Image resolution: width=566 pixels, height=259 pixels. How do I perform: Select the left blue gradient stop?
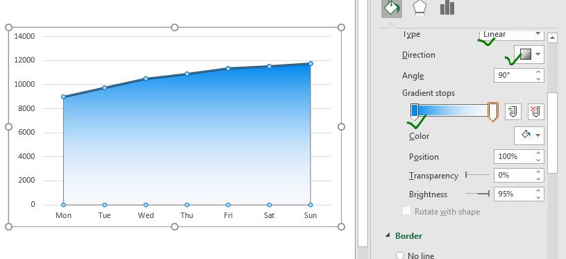tap(415, 112)
